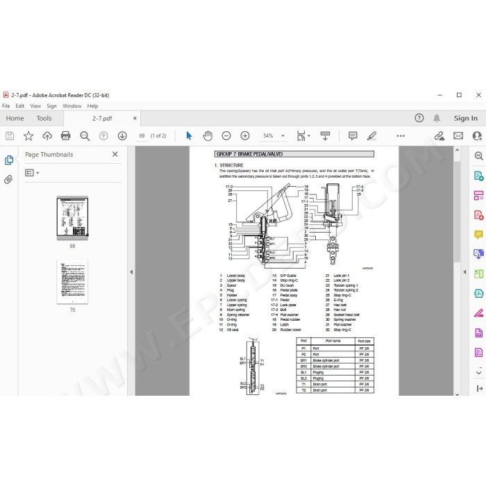
Task: Expand the right tools pane with labels
Action: click(480, 388)
